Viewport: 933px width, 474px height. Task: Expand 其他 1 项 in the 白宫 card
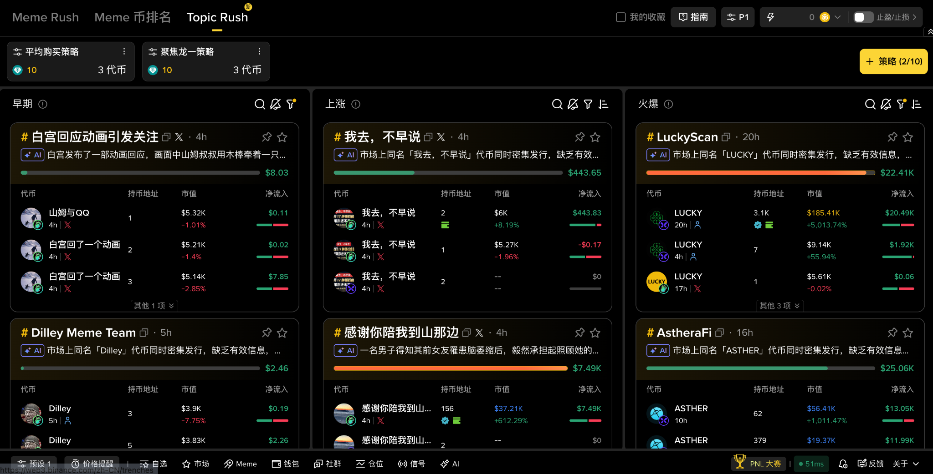click(154, 306)
